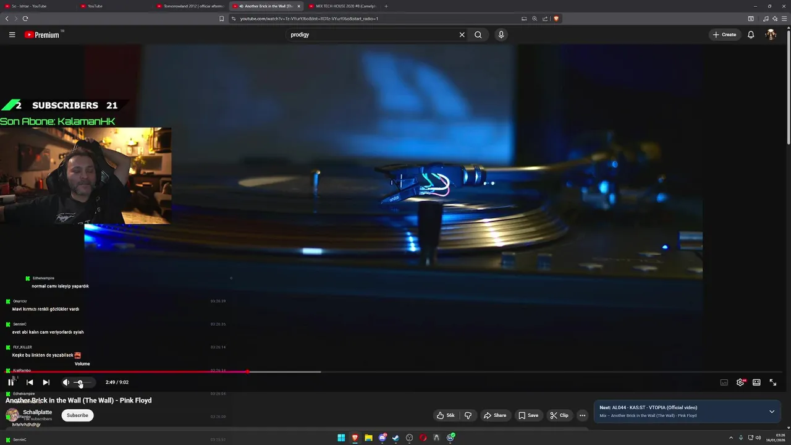Click the scrubber dot on the timeline
Image resolution: width=791 pixels, height=445 pixels.
tap(248, 371)
